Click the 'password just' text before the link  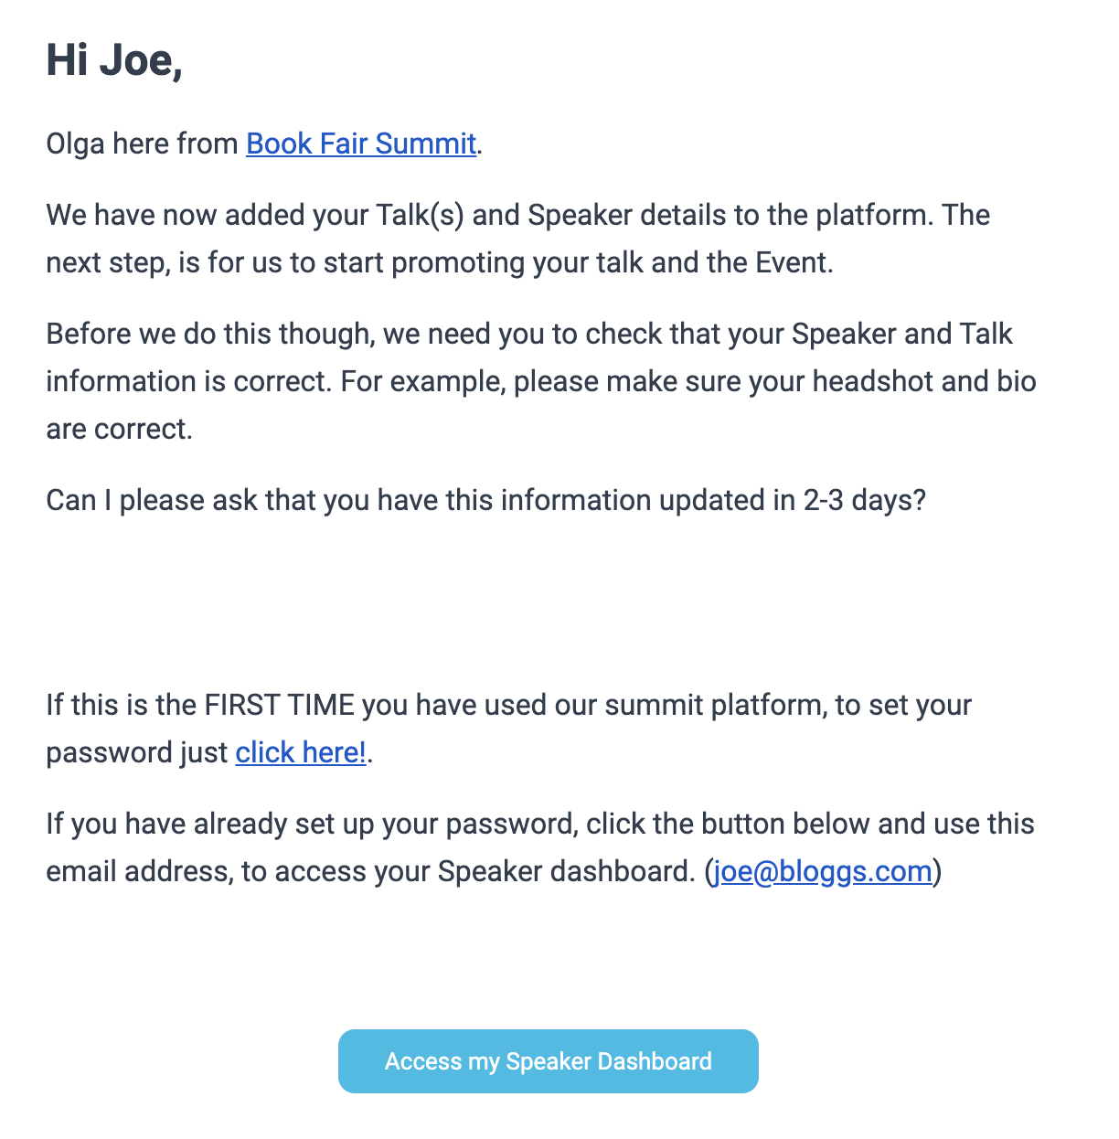click(137, 752)
